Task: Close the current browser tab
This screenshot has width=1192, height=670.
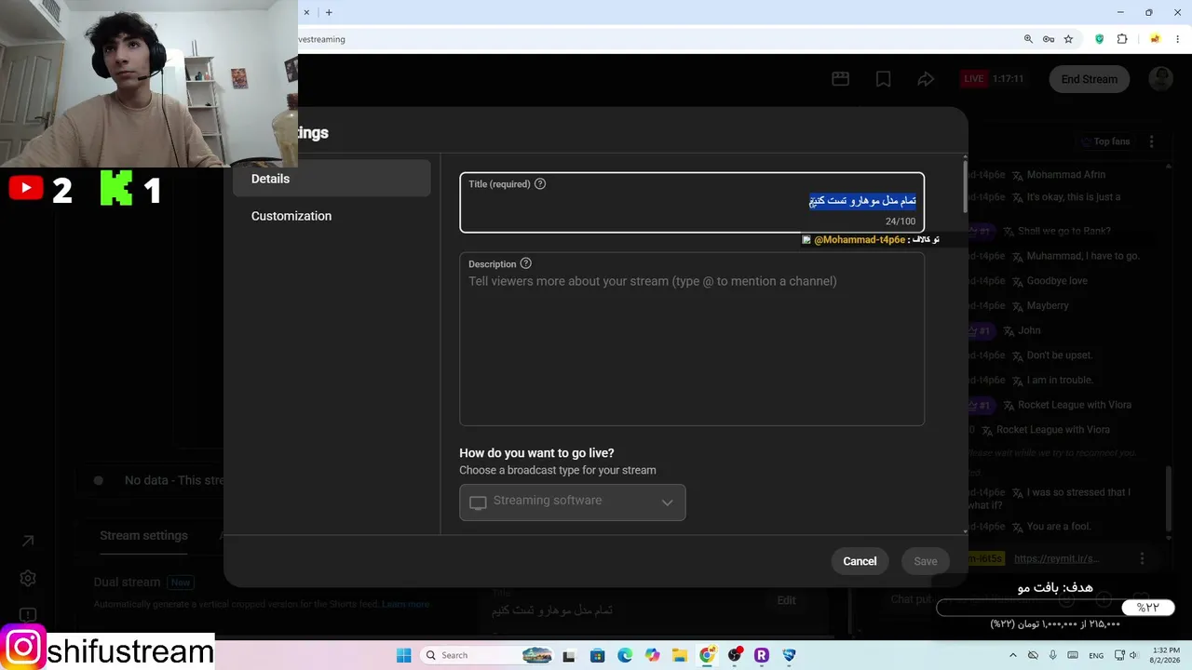Action: [x=306, y=12]
